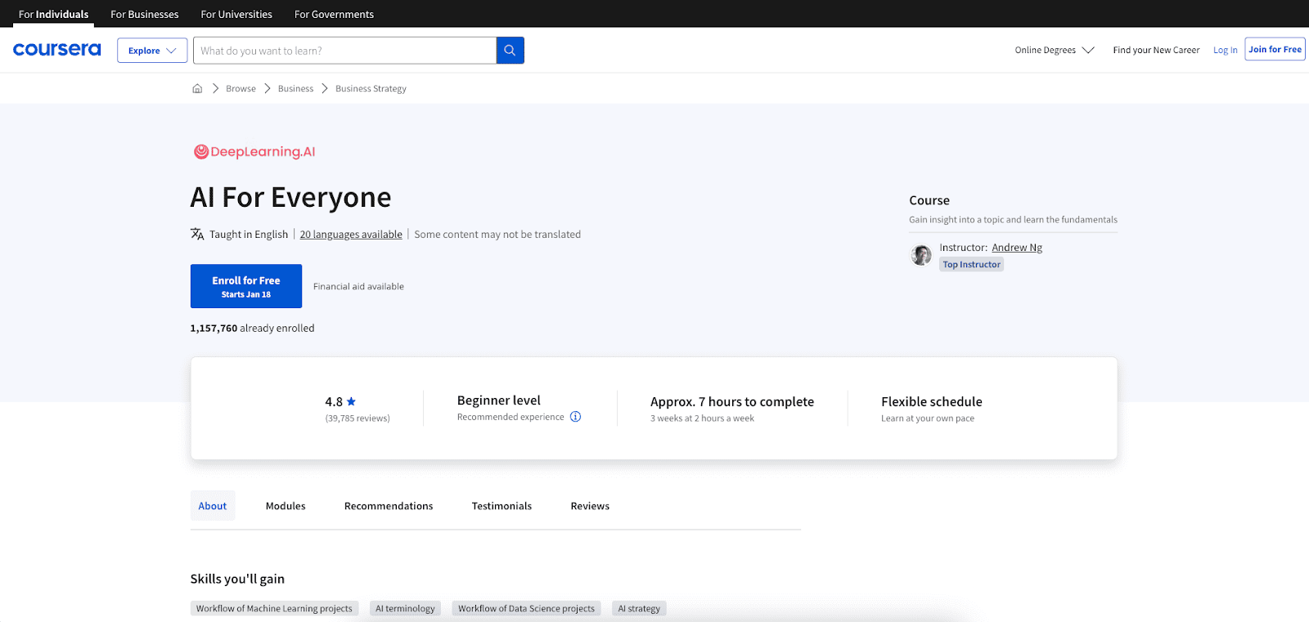The height and width of the screenshot is (622, 1309).
Task: Click the AI strategy skill tag
Action: (x=639, y=608)
